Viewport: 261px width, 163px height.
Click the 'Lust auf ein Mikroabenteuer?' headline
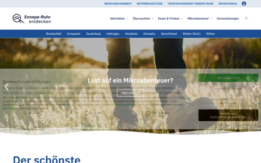click(130, 80)
